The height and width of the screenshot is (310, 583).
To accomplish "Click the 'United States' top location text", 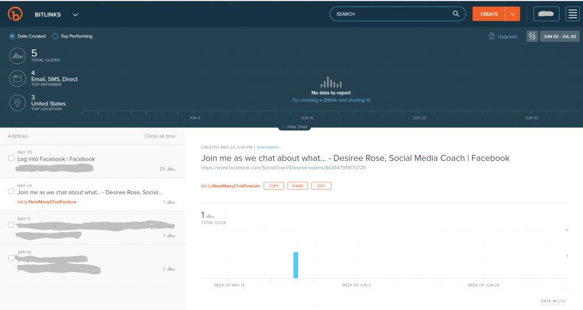I will 48,103.
